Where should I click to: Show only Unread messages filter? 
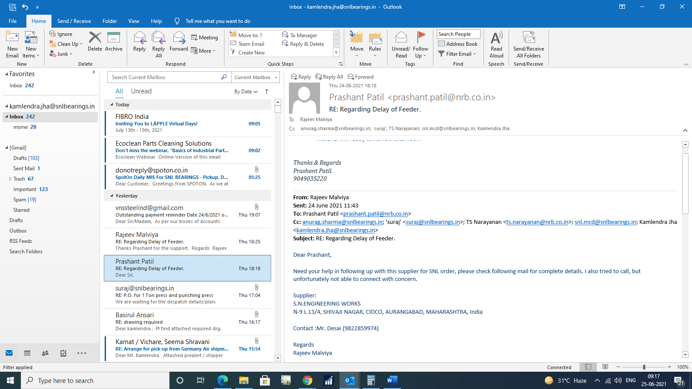(x=141, y=91)
